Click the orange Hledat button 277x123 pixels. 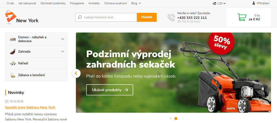click(x=147, y=17)
